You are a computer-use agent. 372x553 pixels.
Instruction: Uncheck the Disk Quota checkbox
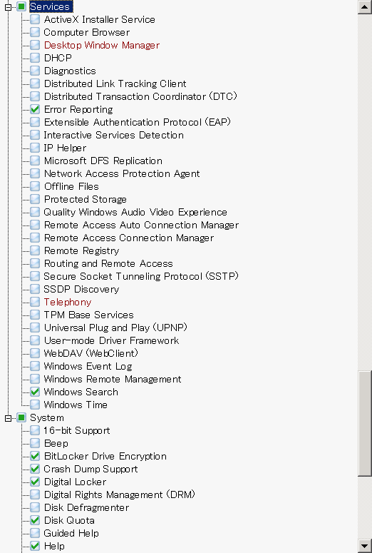coord(35,520)
